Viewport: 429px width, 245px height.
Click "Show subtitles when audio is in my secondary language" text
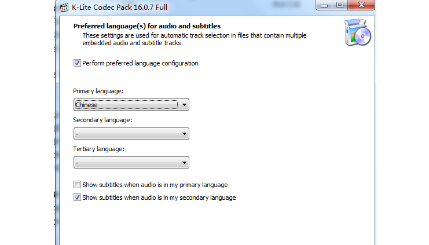point(159,198)
